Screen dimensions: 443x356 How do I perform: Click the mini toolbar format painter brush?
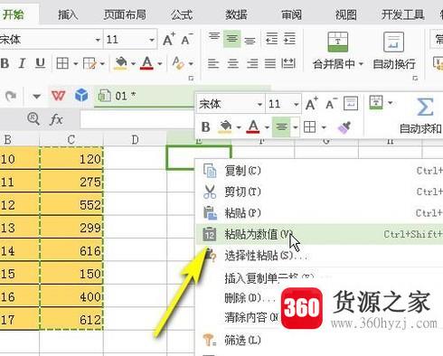344,127
